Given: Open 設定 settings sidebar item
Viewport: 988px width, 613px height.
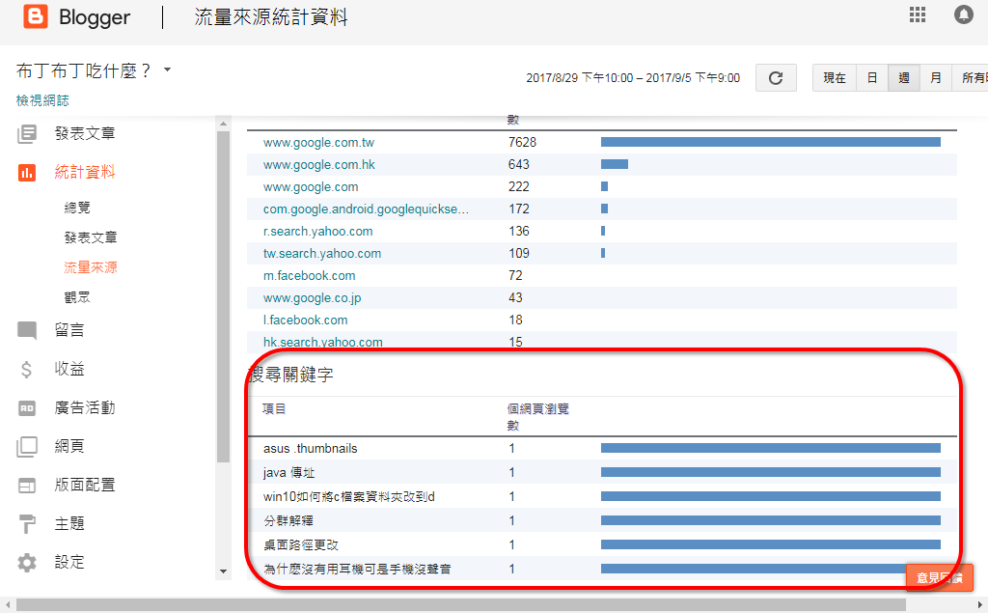Looking at the screenshot, I should (x=69, y=562).
